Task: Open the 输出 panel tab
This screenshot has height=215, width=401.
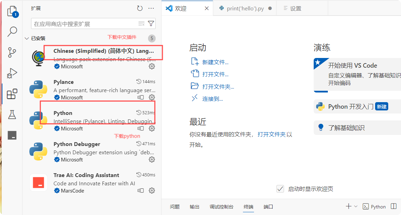Action: [x=194, y=207]
